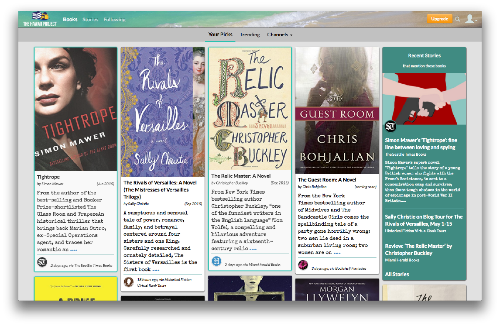Viewport: 500px width, 326px height.
Task: Click Seattle Times source icon under Tightrope
Action: [42, 262]
